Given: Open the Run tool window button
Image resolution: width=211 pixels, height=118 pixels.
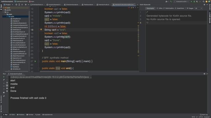Looking at the screenshot, I should coord(5,115).
